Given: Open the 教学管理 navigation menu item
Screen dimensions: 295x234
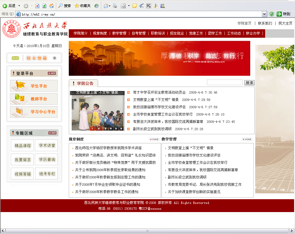Looking at the screenshot, I should [x=119, y=33].
